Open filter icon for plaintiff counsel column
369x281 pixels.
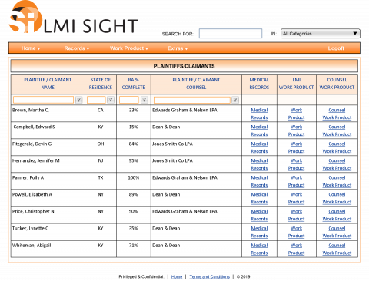pyautogui.click(x=235, y=100)
